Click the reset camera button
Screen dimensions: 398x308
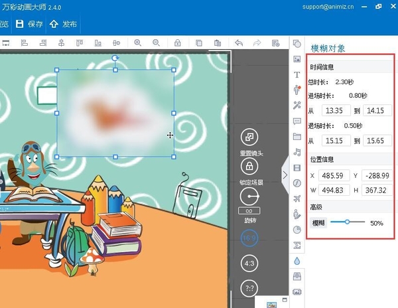[249, 137]
